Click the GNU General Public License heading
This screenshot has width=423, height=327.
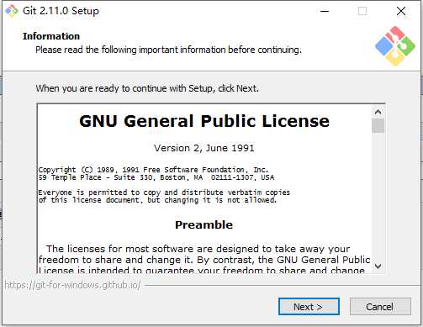[x=204, y=121]
